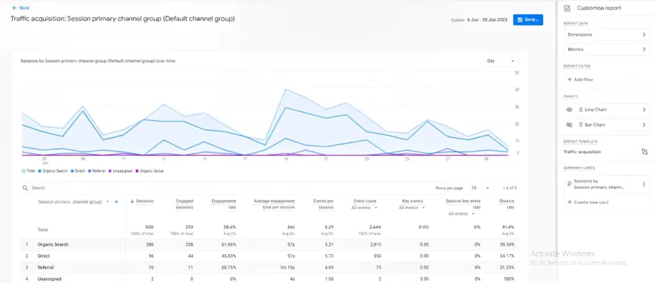
Task: Click the Bar Chart drag handle icon
Action: click(x=581, y=125)
